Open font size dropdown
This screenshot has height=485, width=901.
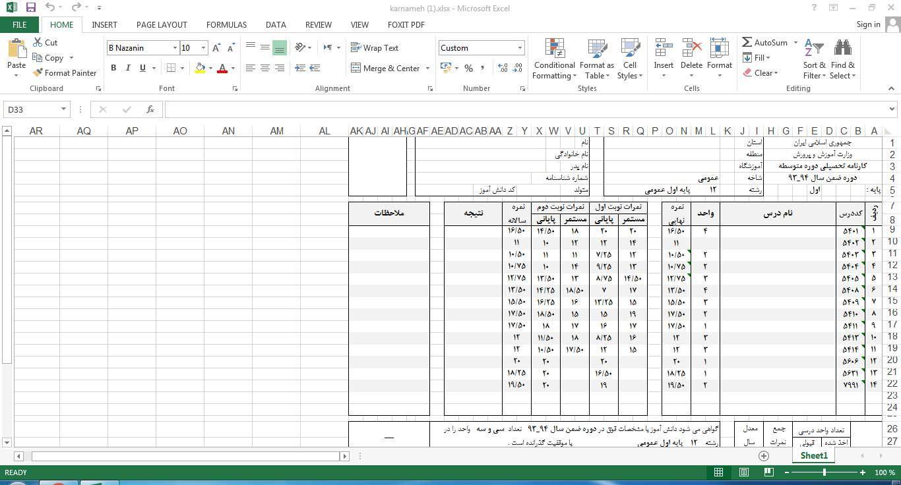203,48
